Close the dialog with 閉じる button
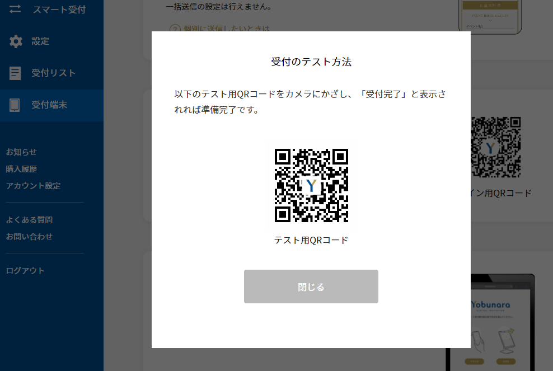The image size is (553, 371). pyautogui.click(x=311, y=287)
